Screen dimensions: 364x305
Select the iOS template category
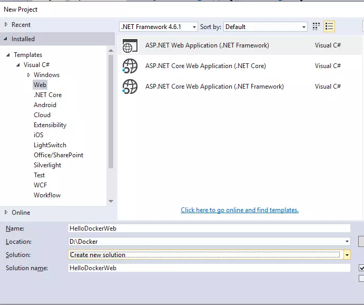pos(38,135)
